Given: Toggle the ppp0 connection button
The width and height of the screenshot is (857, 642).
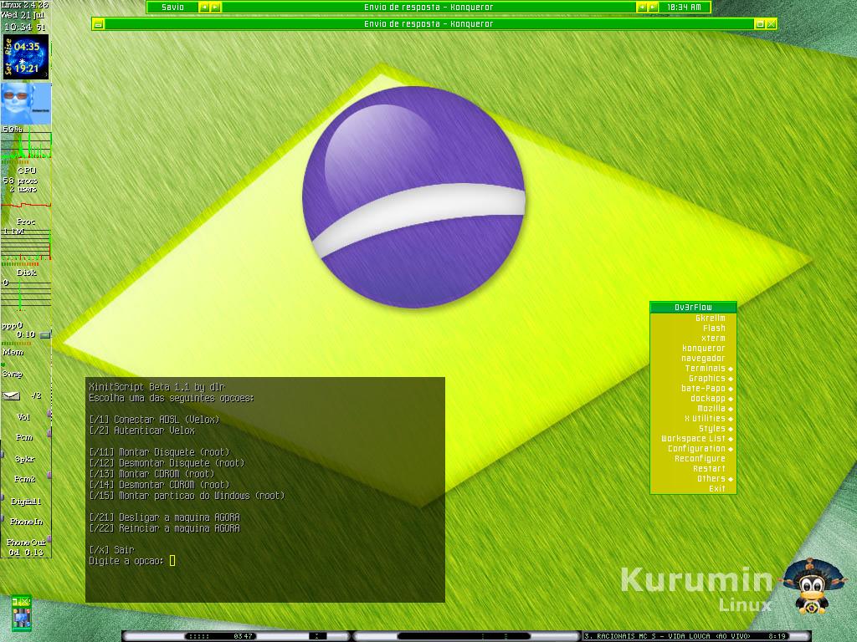Looking at the screenshot, I should 45,334.
